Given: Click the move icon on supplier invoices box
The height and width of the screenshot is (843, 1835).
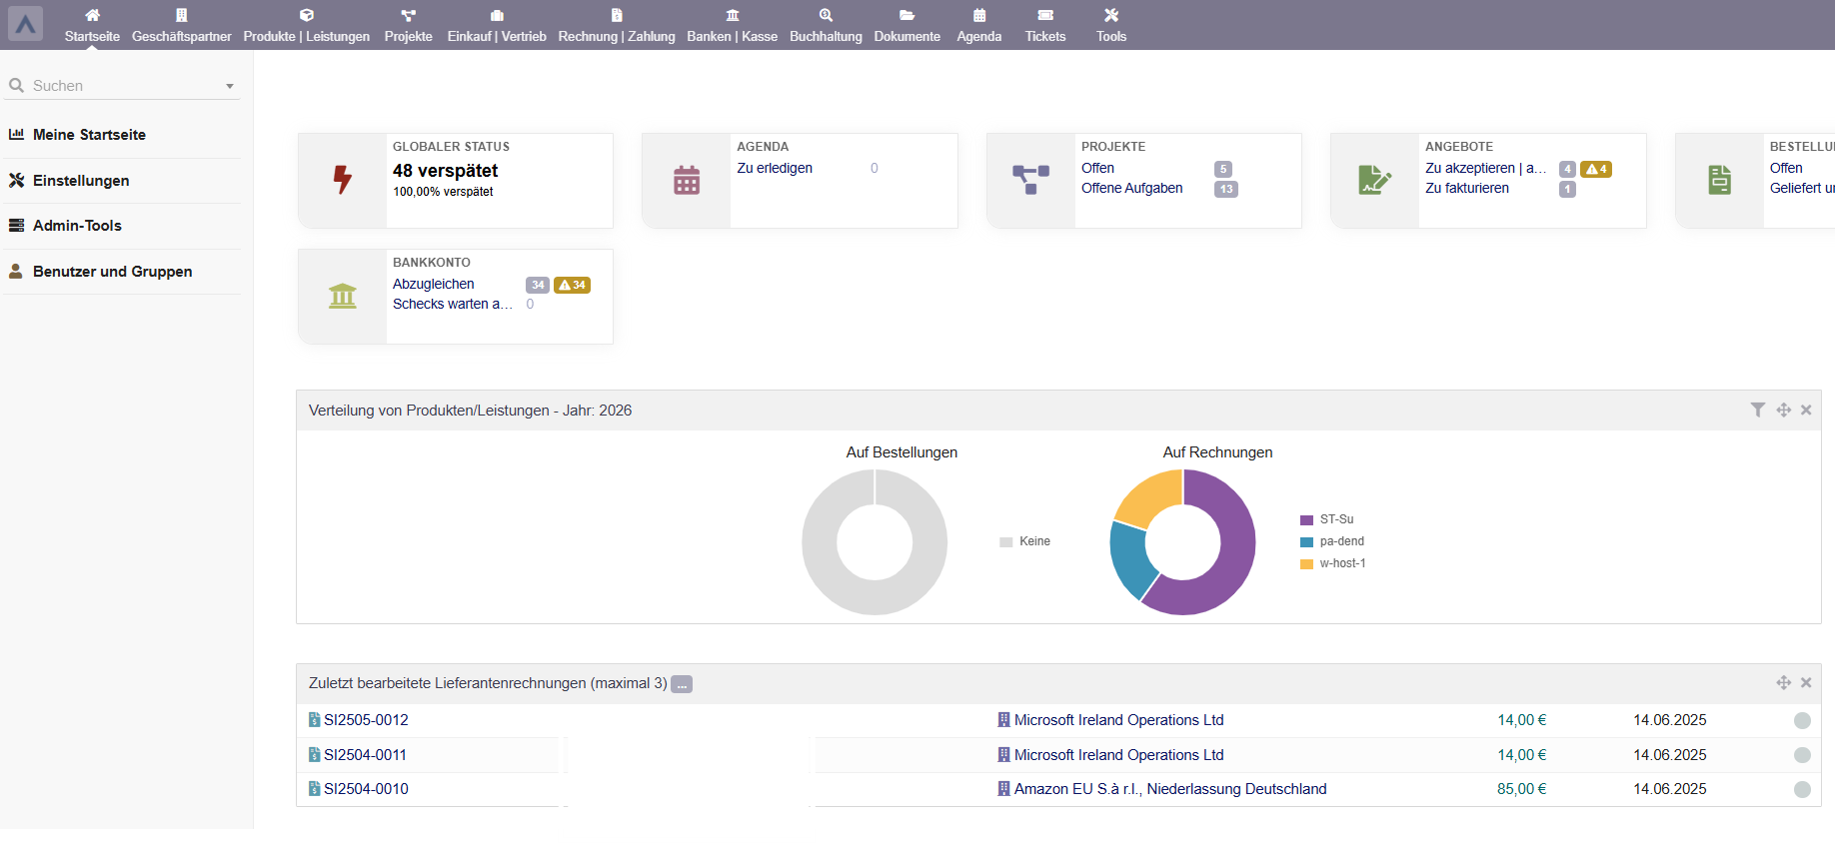Looking at the screenshot, I should coord(1783,682).
